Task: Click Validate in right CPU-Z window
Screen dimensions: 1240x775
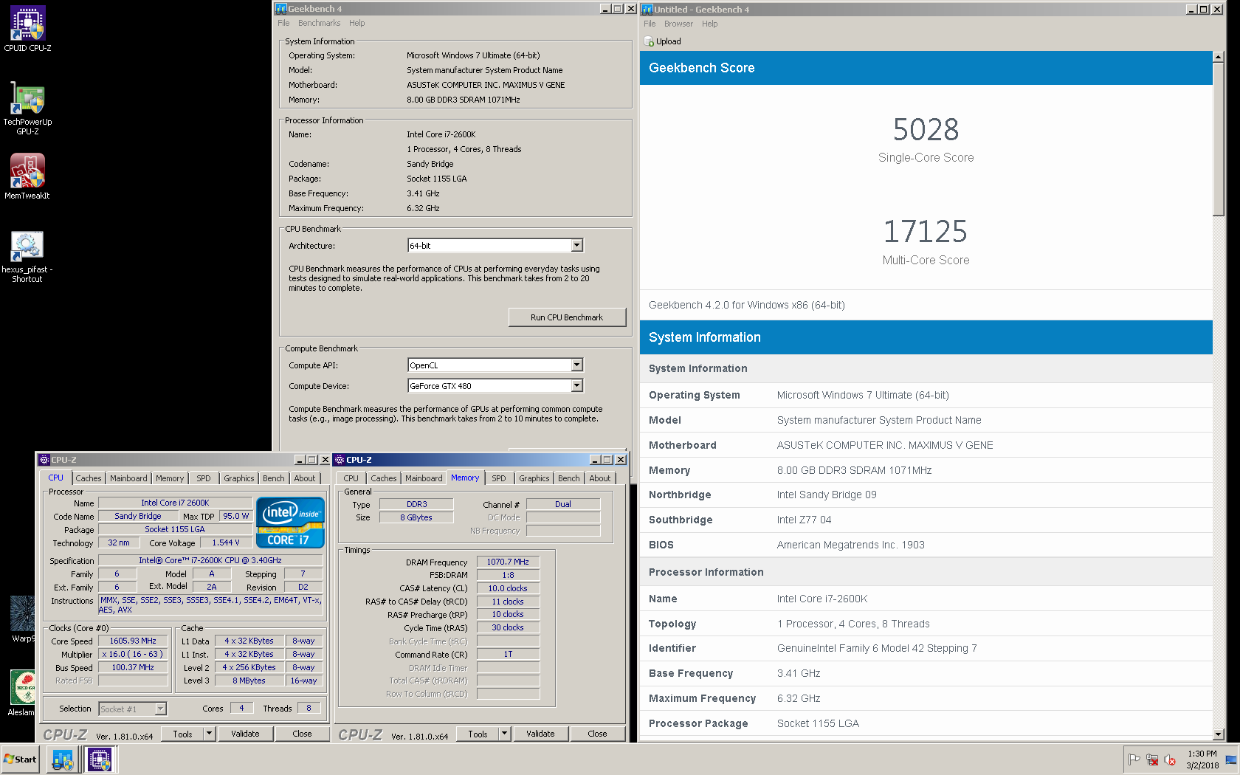Action: [540, 734]
